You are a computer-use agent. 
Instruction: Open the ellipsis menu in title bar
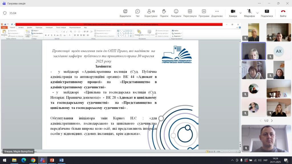[259, 3]
